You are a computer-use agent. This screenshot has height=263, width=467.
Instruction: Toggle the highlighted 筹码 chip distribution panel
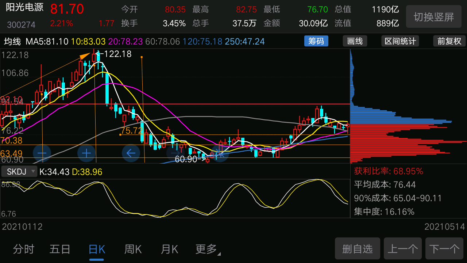coord(316,41)
